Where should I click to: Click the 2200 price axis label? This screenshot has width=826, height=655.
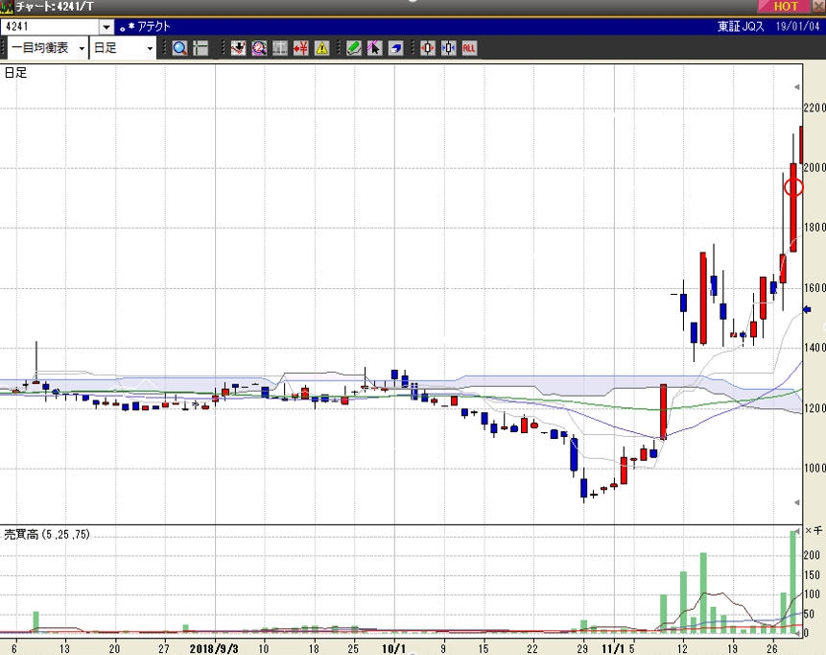(x=814, y=109)
